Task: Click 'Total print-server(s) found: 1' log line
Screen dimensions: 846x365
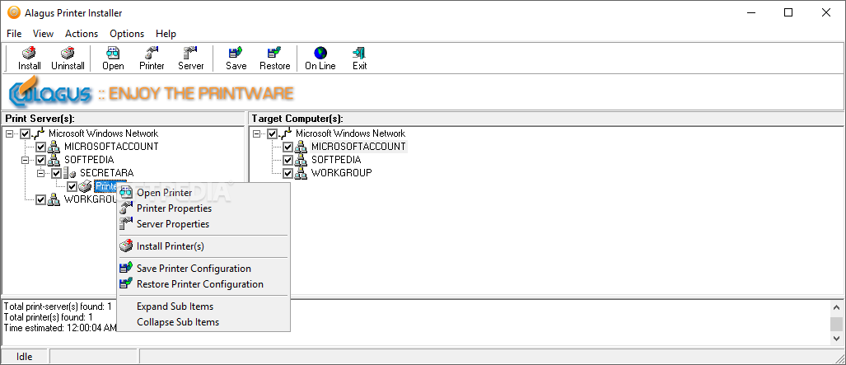Action: (57, 307)
